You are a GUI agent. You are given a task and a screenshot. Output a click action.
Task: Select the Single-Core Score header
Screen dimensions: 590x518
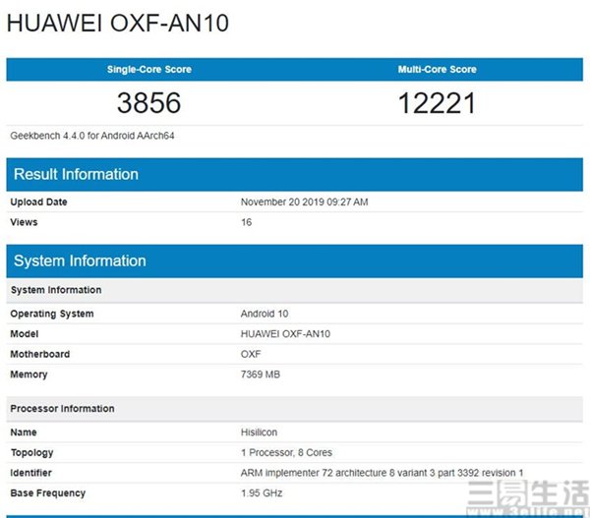pyautogui.click(x=149, y=69)
